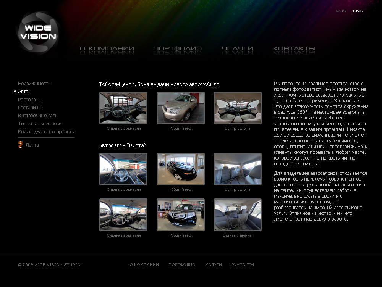Viewport: 382px width, 287px height.
Task: Click the orange Лента ribbon icon
Action: pyautogui.click(x=21, y=145)
